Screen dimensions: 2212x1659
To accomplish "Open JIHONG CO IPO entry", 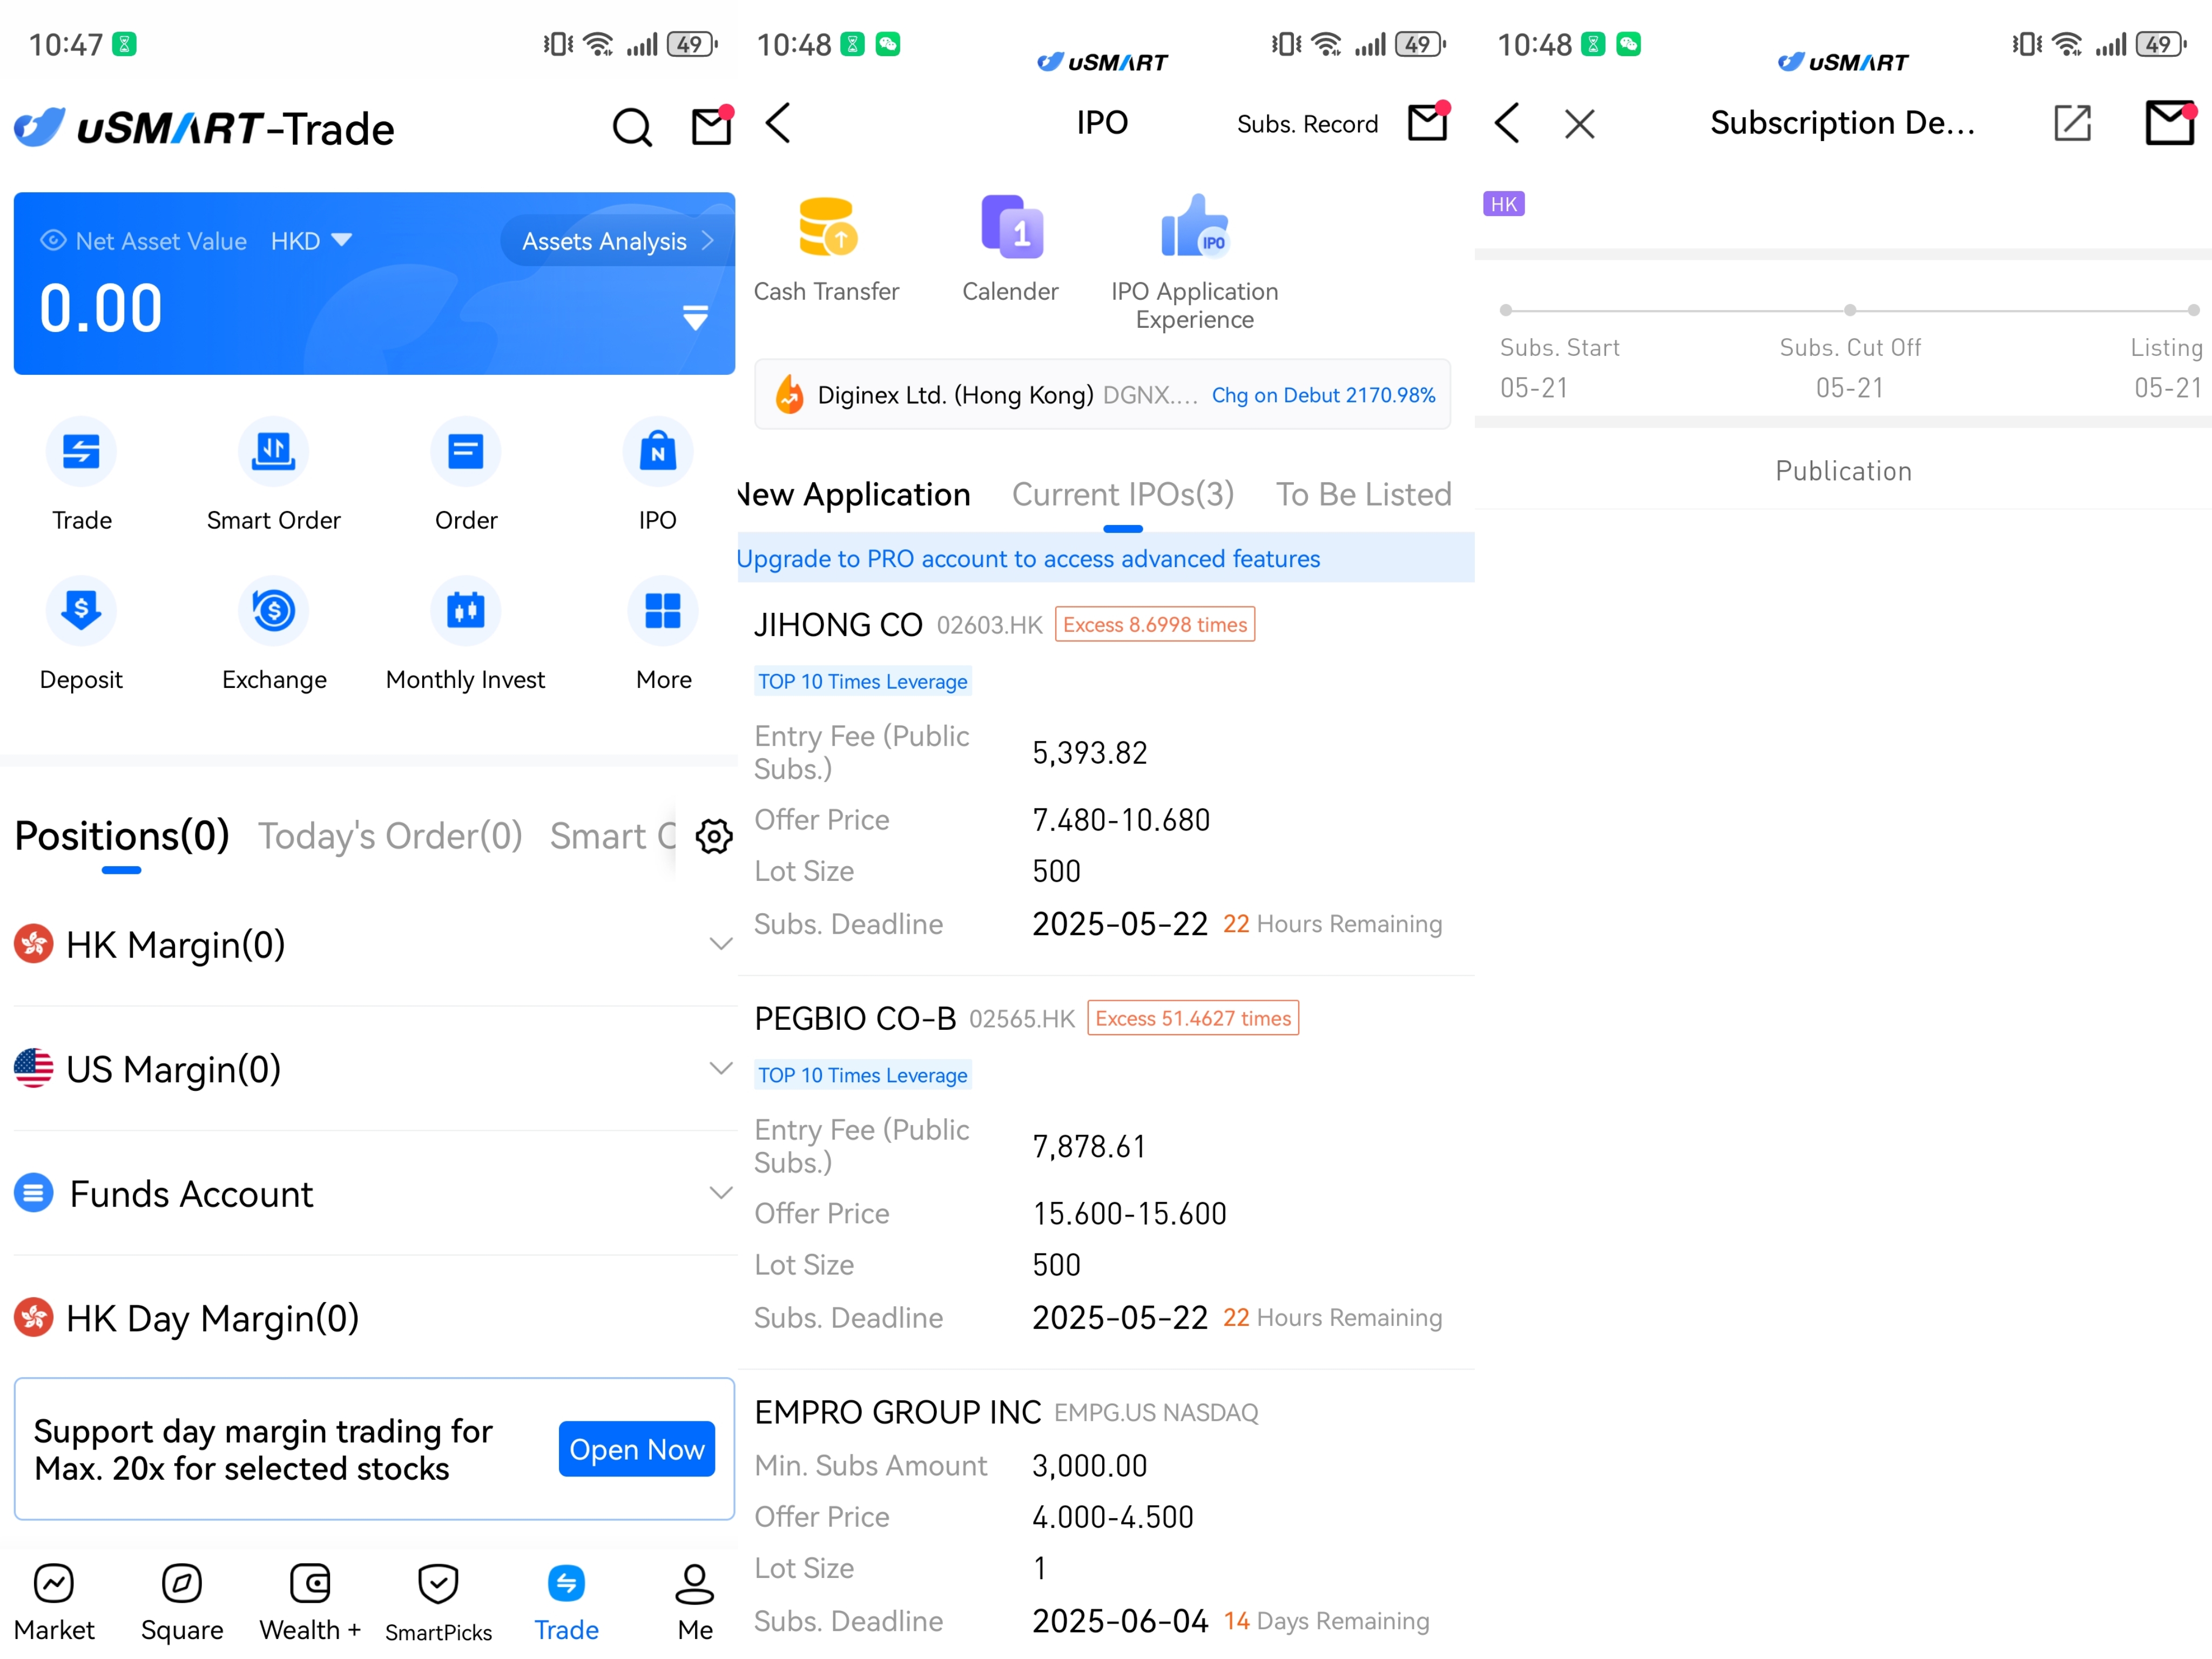I will (1105, 778).
